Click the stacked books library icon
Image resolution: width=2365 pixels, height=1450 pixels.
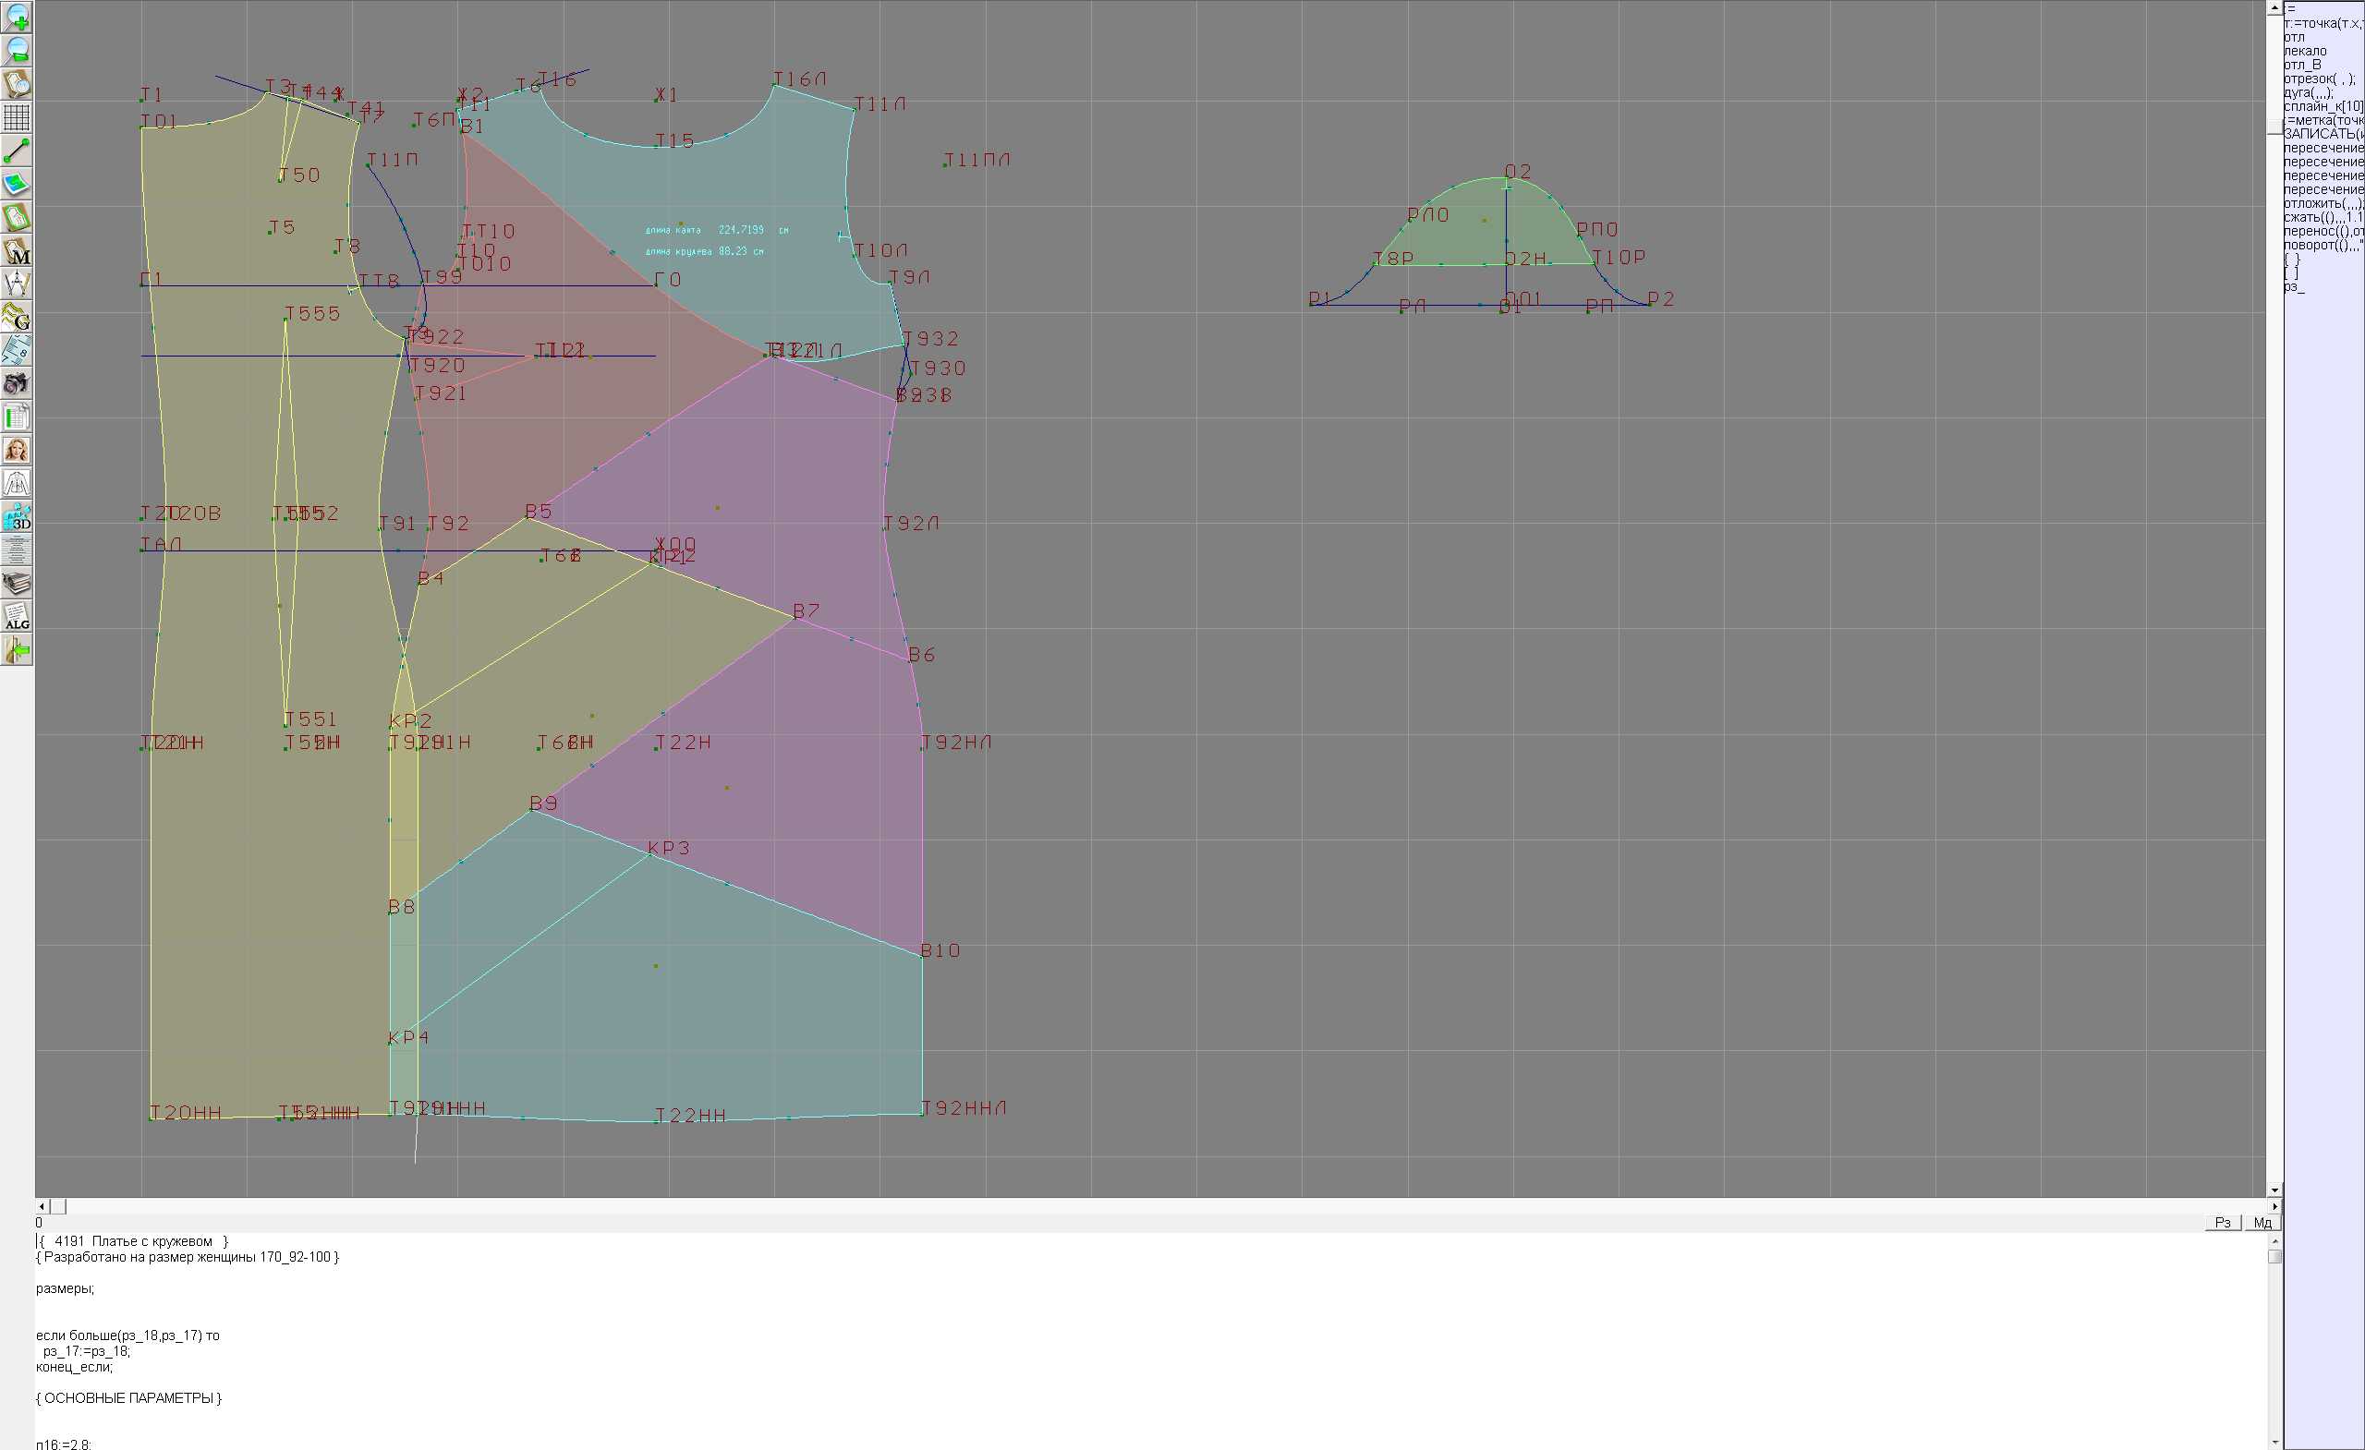(18, 583)
